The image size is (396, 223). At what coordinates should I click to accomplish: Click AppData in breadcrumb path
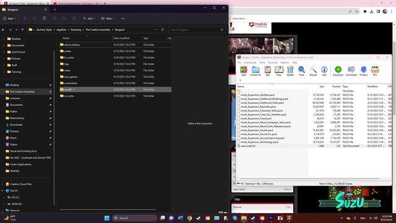click(x=61, y=30)
